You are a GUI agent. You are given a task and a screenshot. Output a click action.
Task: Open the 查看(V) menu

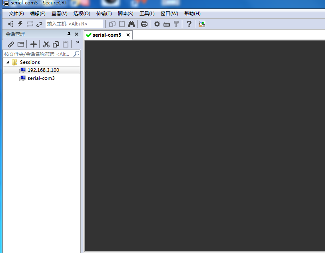pos(59,14)
